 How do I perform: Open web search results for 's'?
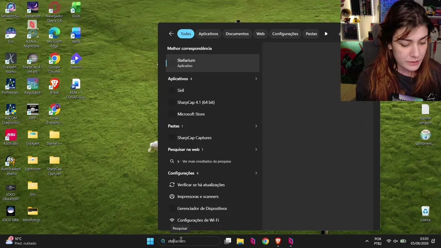coord(213,161)
